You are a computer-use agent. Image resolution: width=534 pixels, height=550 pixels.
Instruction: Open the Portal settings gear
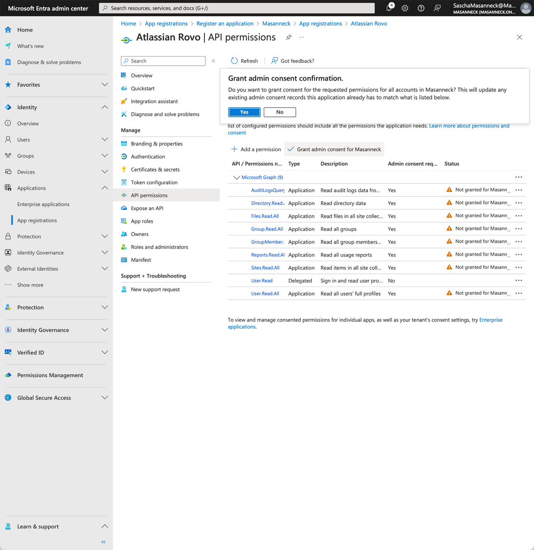coord(405,8)
